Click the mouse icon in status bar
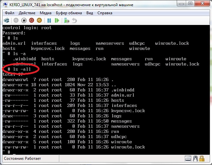This screenshot has height=165, width=212. [195, 159]
